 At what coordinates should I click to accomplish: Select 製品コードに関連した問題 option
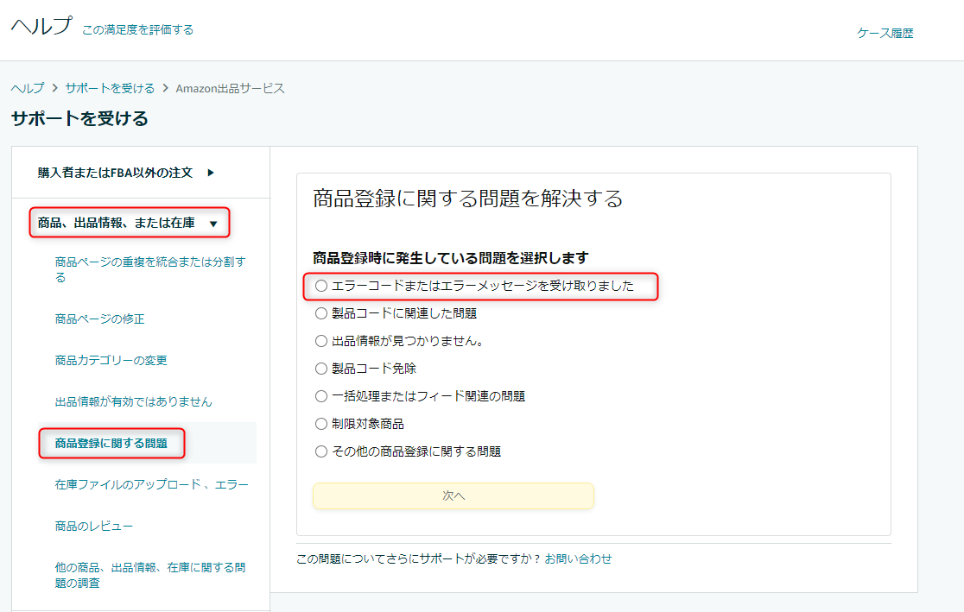pyautogui.click(x=320, y=313)
